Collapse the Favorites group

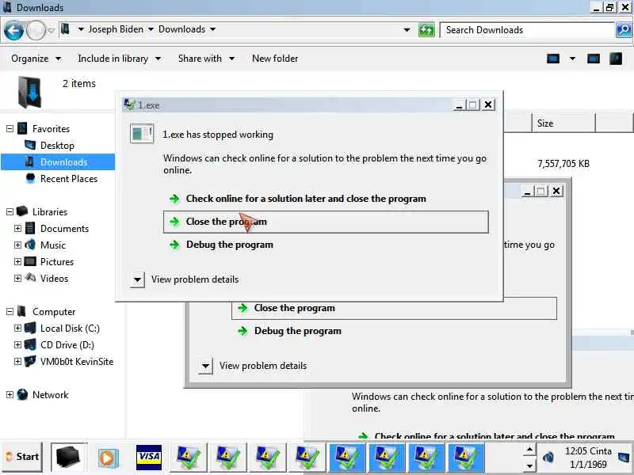tap(10, 129)
